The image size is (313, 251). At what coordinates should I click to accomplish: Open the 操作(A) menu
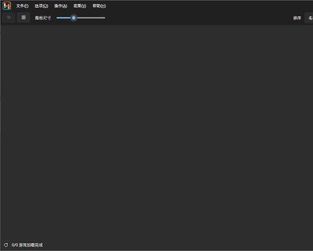coord(61,6)
